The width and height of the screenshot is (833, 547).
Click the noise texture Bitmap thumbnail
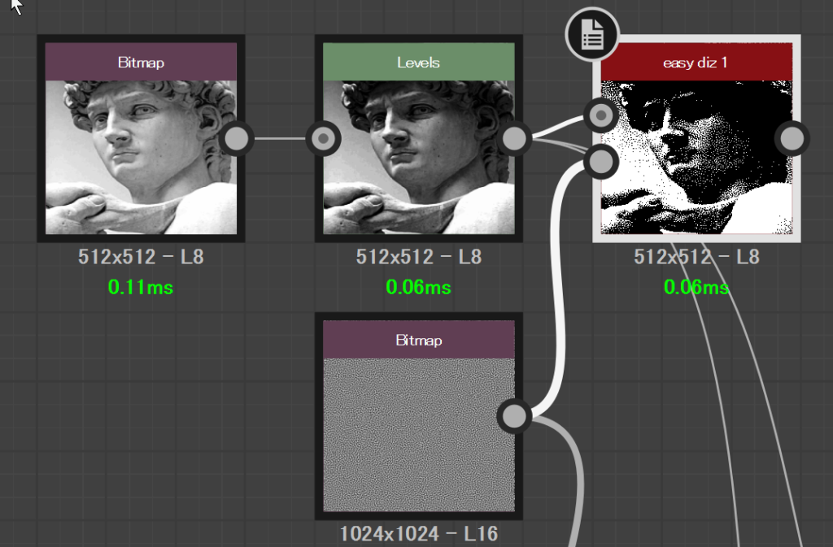(419, 435)
